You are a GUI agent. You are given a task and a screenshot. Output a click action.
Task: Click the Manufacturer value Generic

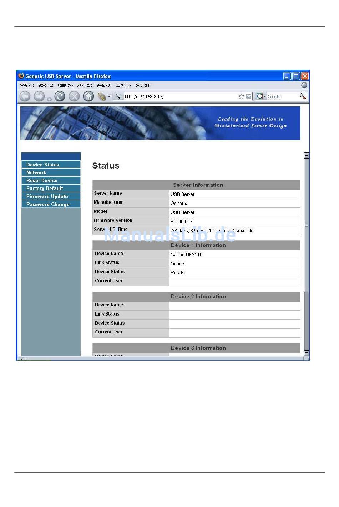[x=179, y=203]
